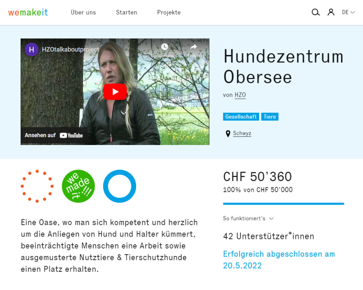The image size is (363, 290).
Task: Click the Später ansehen clock icon
Action: pos(164,47)
